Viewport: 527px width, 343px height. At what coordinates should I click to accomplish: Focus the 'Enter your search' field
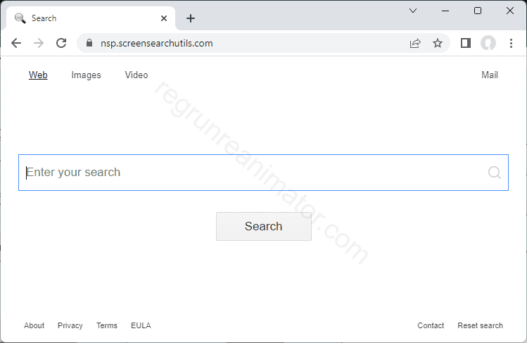(x=253, y=173)
